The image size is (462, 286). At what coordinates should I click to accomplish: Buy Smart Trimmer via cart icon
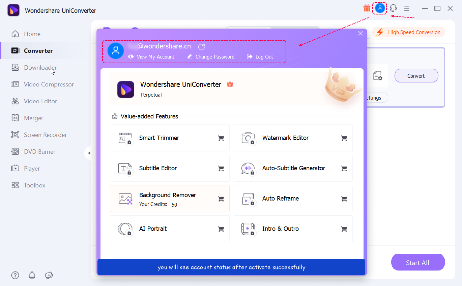click(221, 138)
